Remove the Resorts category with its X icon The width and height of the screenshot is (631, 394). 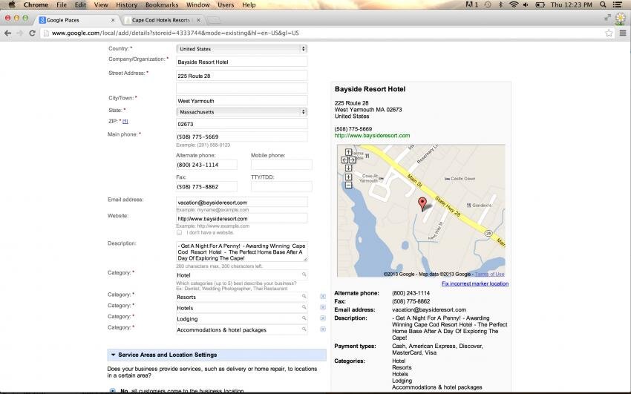click(323, 296)
